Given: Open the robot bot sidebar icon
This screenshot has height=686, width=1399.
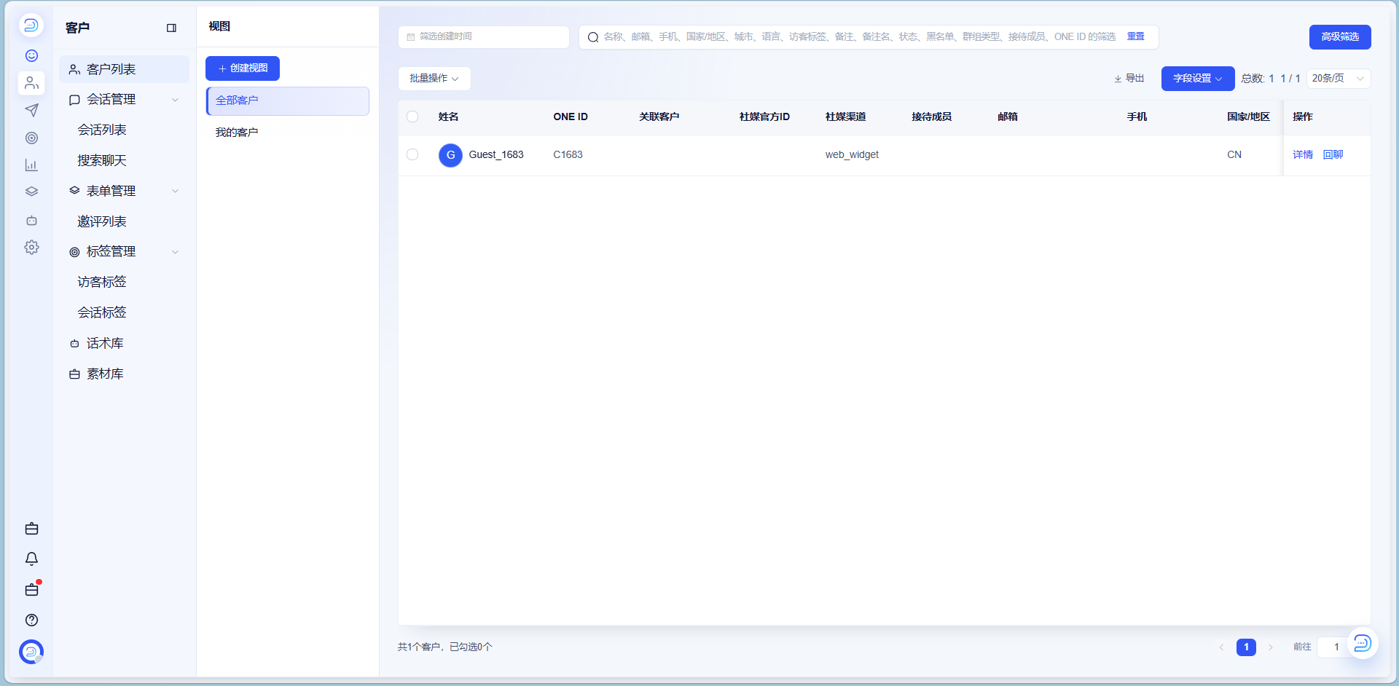Looking at the screenshot, I should [31, 220].
